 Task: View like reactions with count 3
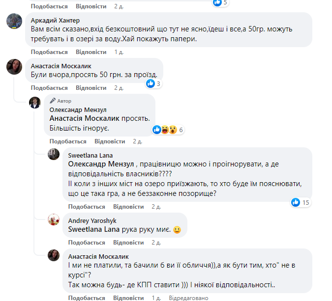point(154,83)
